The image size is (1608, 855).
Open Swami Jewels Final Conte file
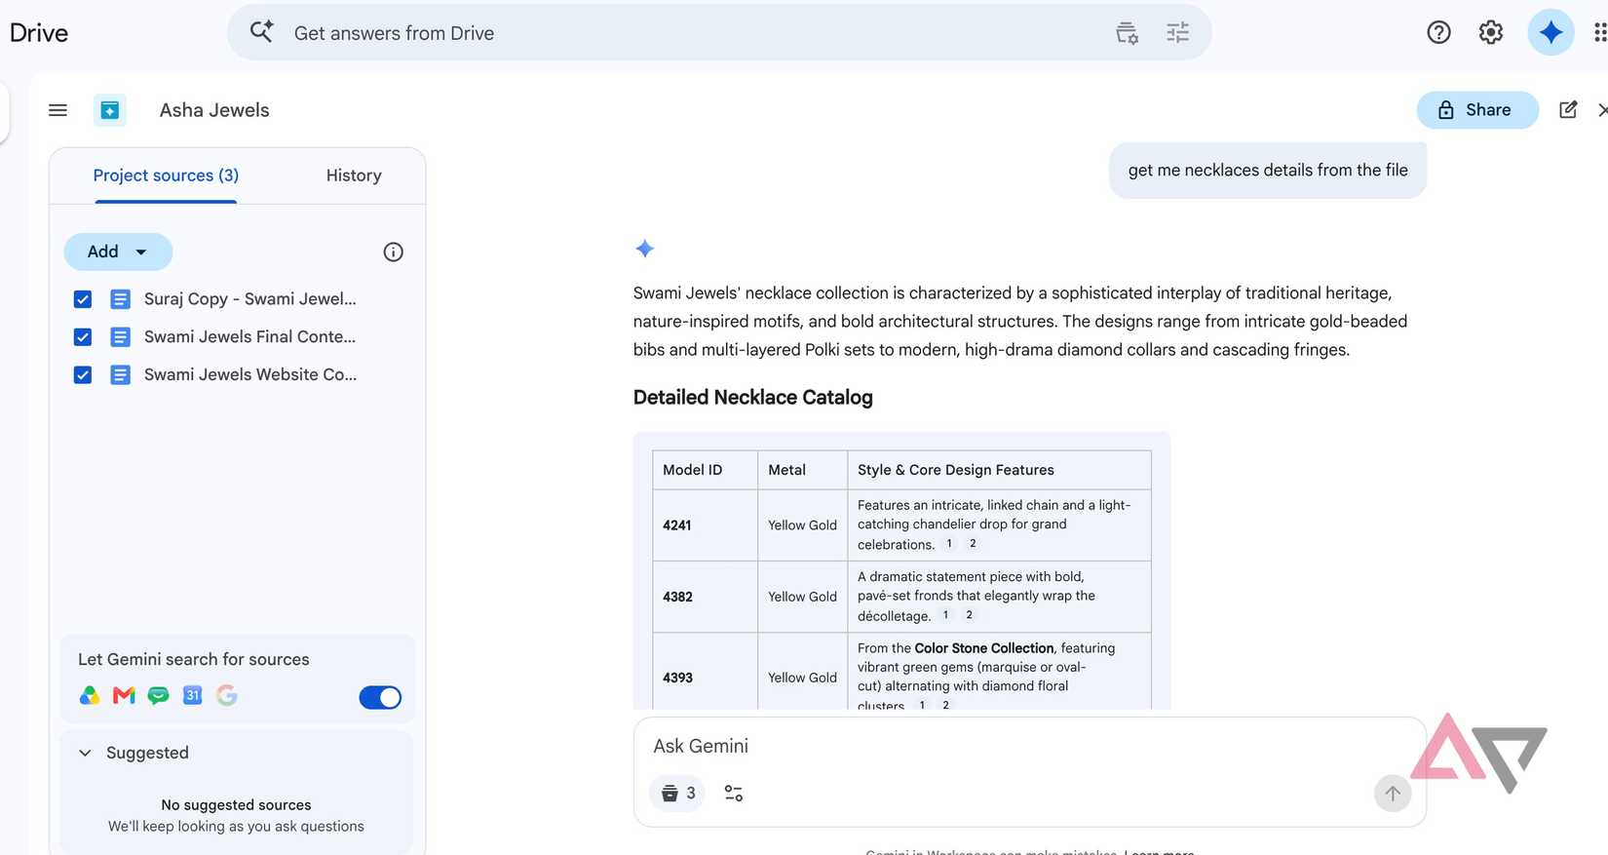click(250, 337)
